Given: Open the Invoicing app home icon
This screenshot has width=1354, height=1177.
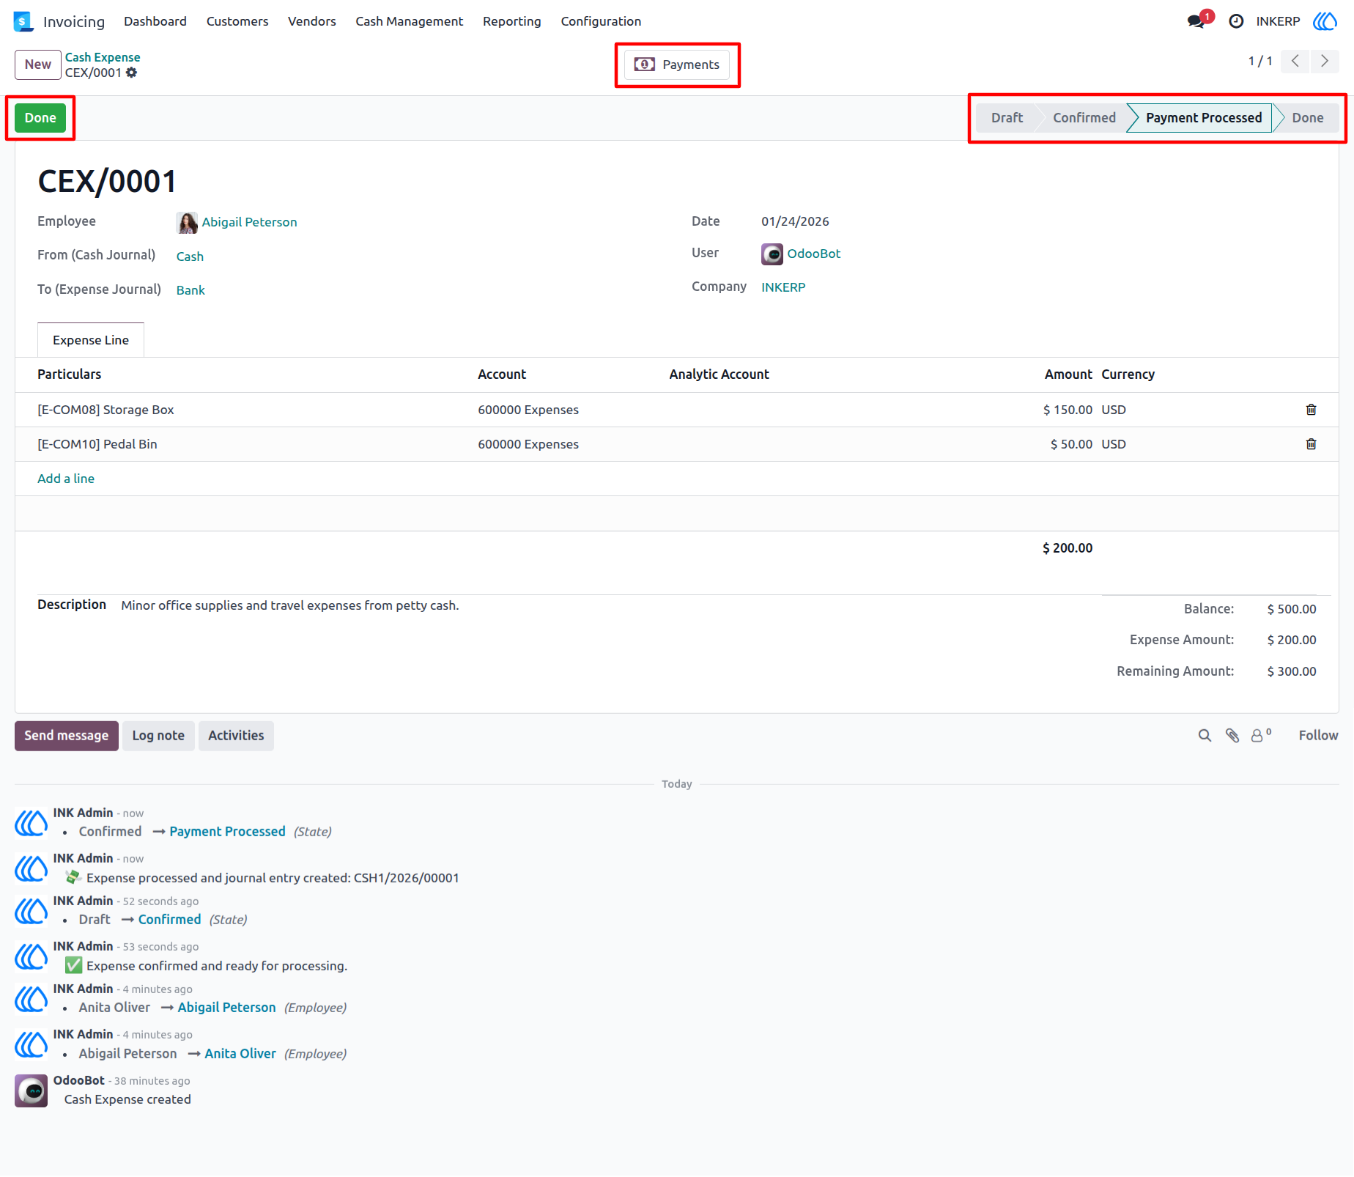Looking at the screenshot, I should (x=23, y=21).
